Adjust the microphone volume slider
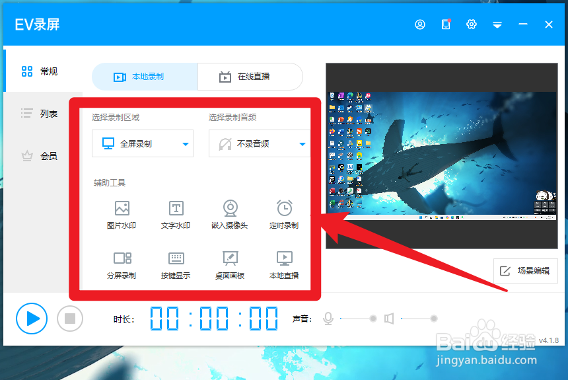Viewport: 568px width, 380px height. [358, 319]
